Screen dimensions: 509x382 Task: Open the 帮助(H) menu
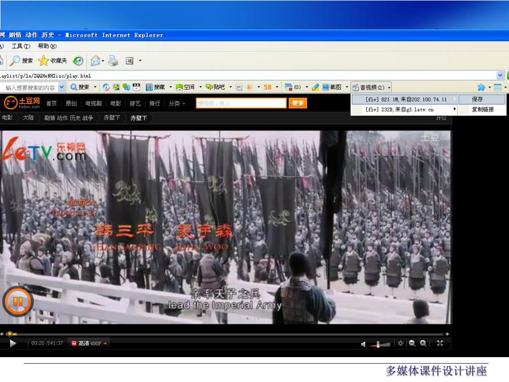point(47,46)
